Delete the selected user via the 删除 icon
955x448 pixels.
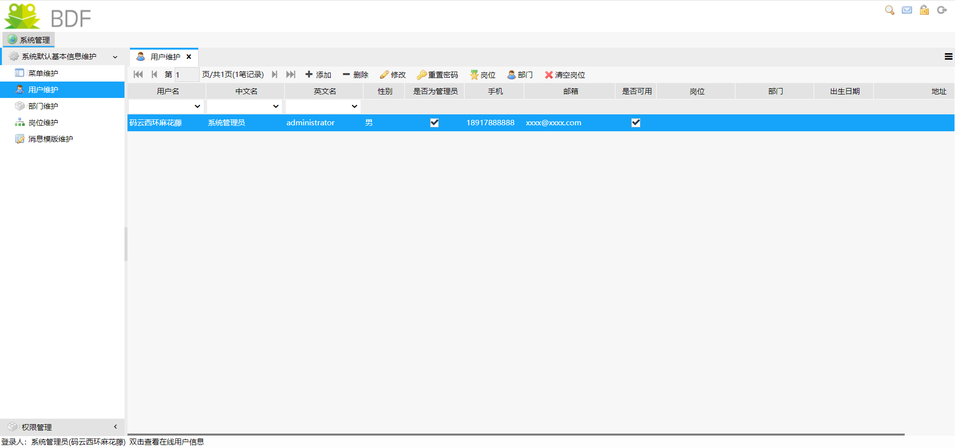click(355, 75)
